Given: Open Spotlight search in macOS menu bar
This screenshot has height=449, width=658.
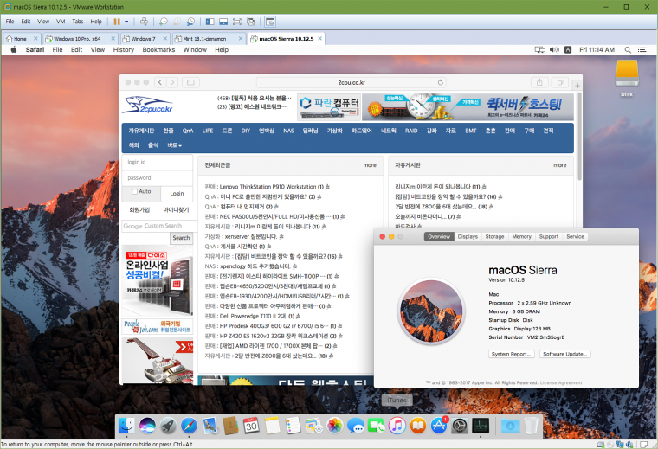Looking at the screenshot, I should pos(628,49).
